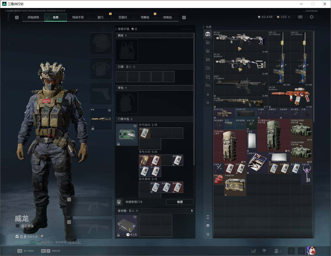Show help for 口袋 section

coord(134,67)
